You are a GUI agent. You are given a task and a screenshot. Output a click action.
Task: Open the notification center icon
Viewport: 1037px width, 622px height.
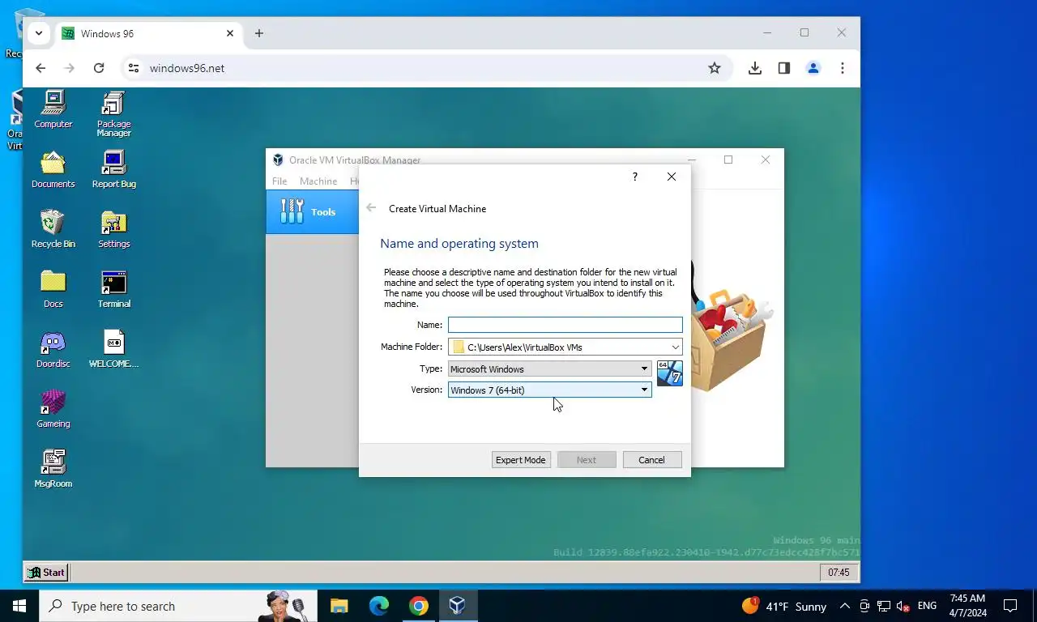click(x=1010, y=606)
